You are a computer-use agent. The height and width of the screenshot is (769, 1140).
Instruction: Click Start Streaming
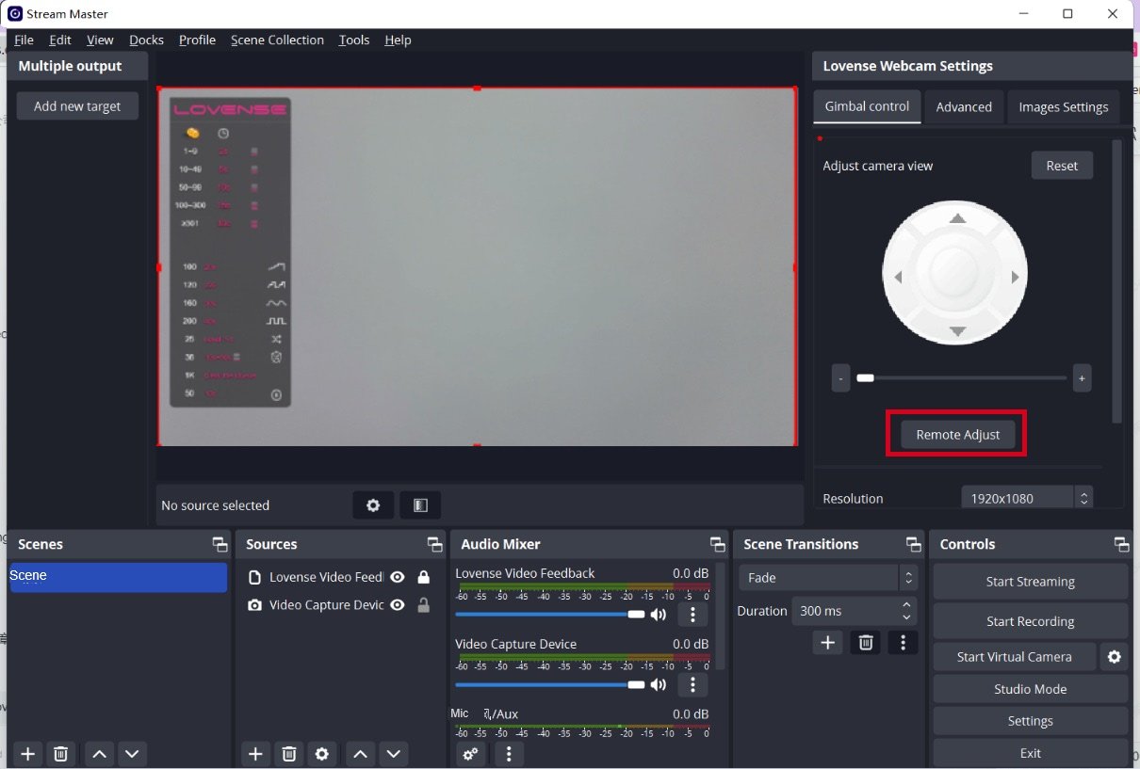(x=1031, y=582)
